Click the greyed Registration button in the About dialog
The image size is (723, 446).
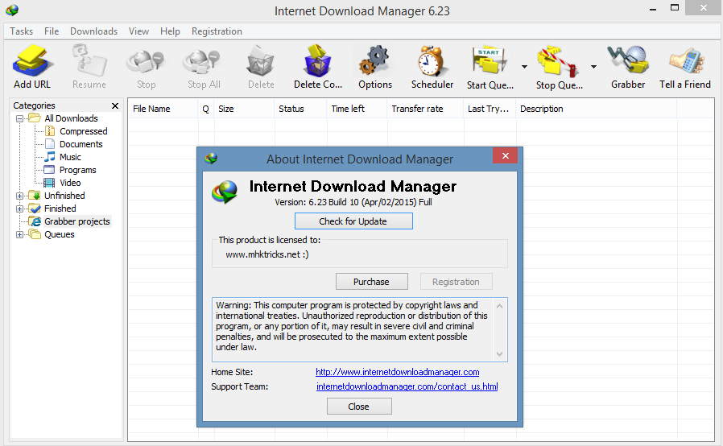coord(456,282)
